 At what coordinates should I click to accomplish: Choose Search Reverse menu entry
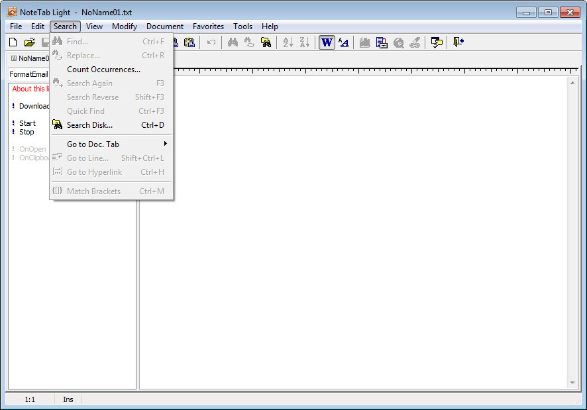tap(111, 97)
